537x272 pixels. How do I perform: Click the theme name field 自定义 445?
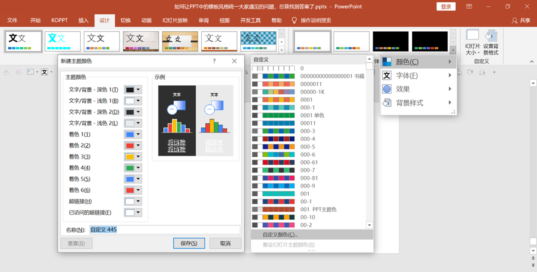165,230
